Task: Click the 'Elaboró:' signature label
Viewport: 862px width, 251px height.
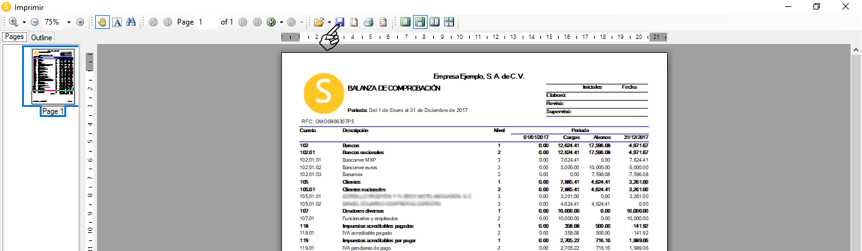Action: (x=556, y=95)
